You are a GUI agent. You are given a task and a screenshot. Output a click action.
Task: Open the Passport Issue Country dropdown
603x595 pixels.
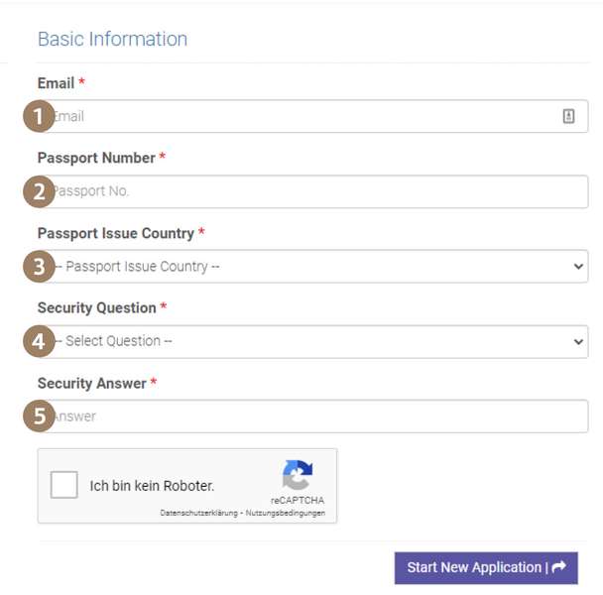(x=317, y=267)
